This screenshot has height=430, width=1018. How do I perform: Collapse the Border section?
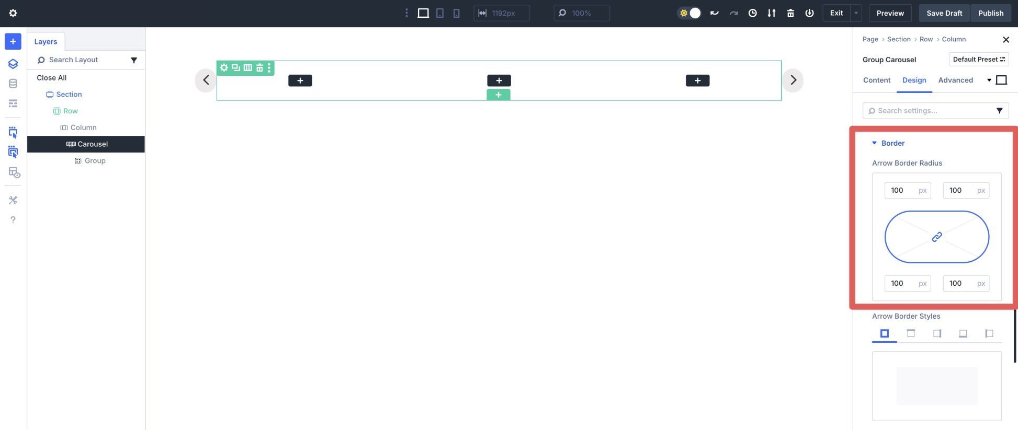(874, 143)
